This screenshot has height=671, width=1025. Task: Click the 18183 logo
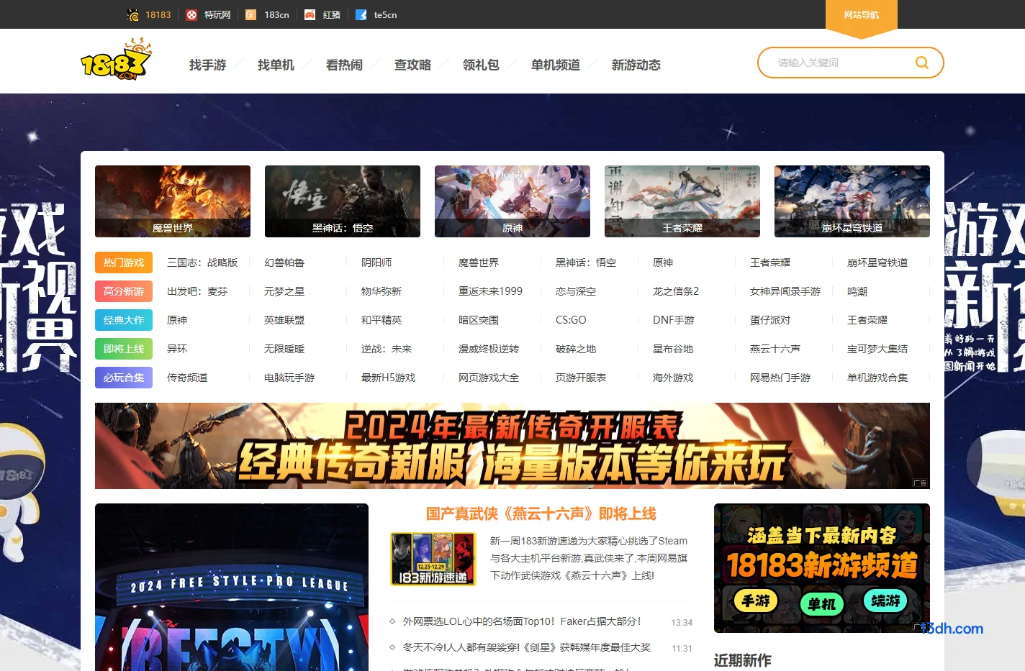tap(117, 60)
